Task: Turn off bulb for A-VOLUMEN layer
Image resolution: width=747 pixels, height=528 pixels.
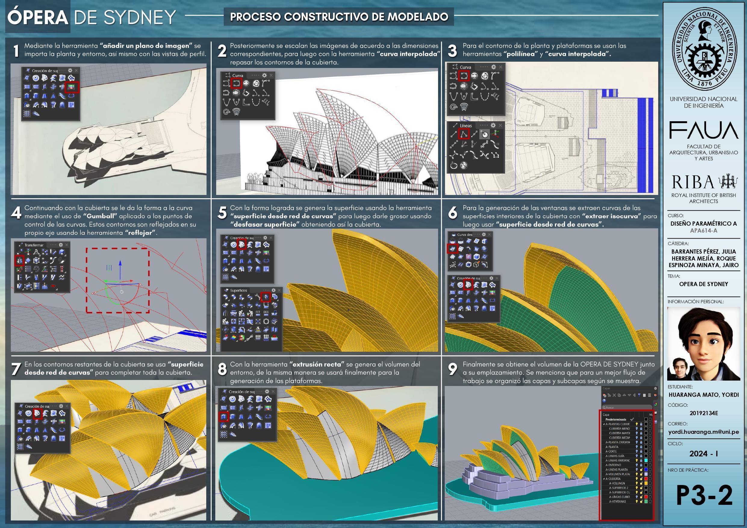Action: click(637, 483)
